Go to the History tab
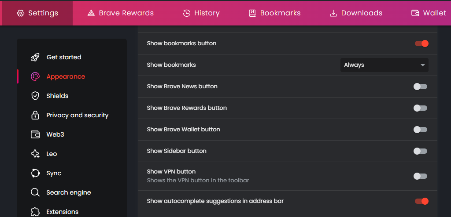This screenshot has width=451, height=217. click(x=201, y=13)
